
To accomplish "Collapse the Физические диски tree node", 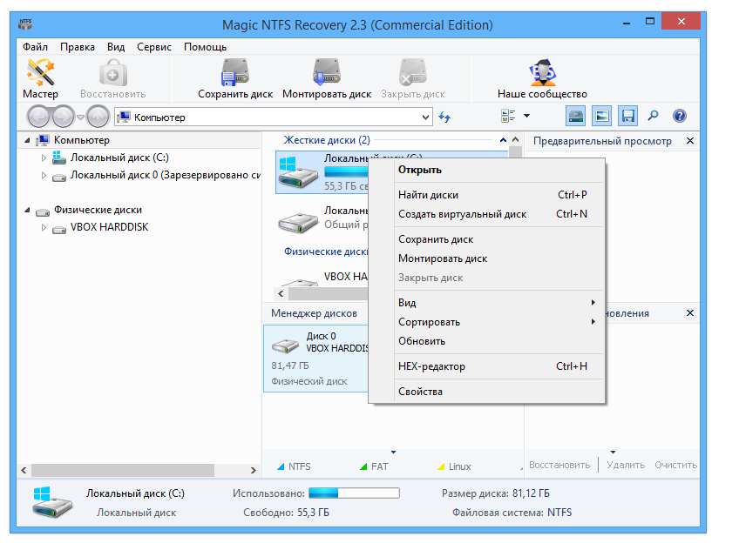I will (27, 211).
